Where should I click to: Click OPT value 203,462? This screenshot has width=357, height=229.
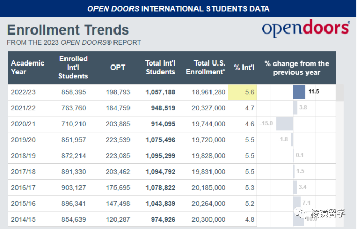coord(118,172)
